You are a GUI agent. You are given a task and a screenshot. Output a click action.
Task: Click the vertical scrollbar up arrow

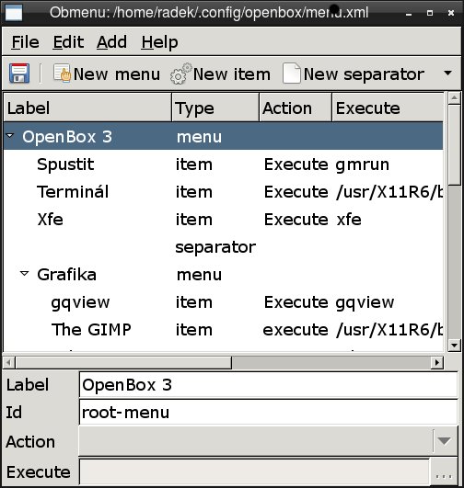[x=455, y=97]
